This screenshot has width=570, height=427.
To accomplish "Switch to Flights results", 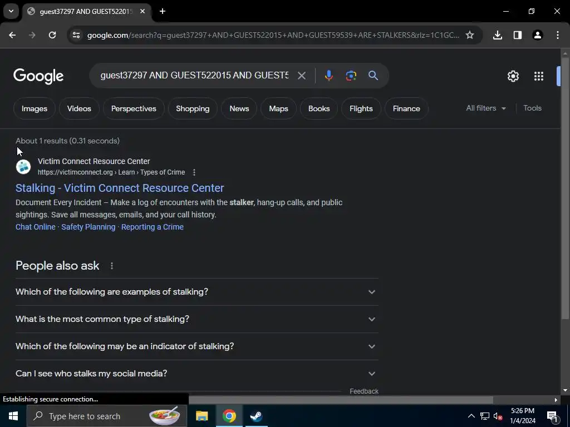I will (361, 108).
